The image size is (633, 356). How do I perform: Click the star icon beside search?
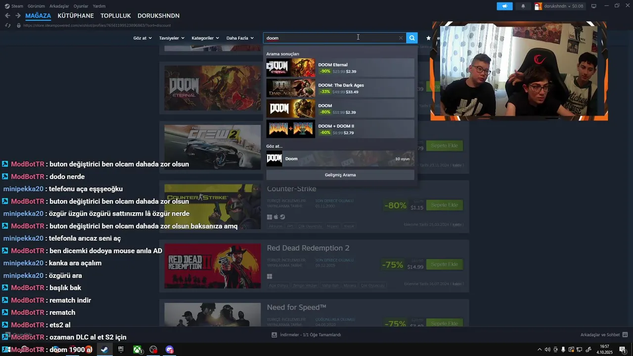428,38
